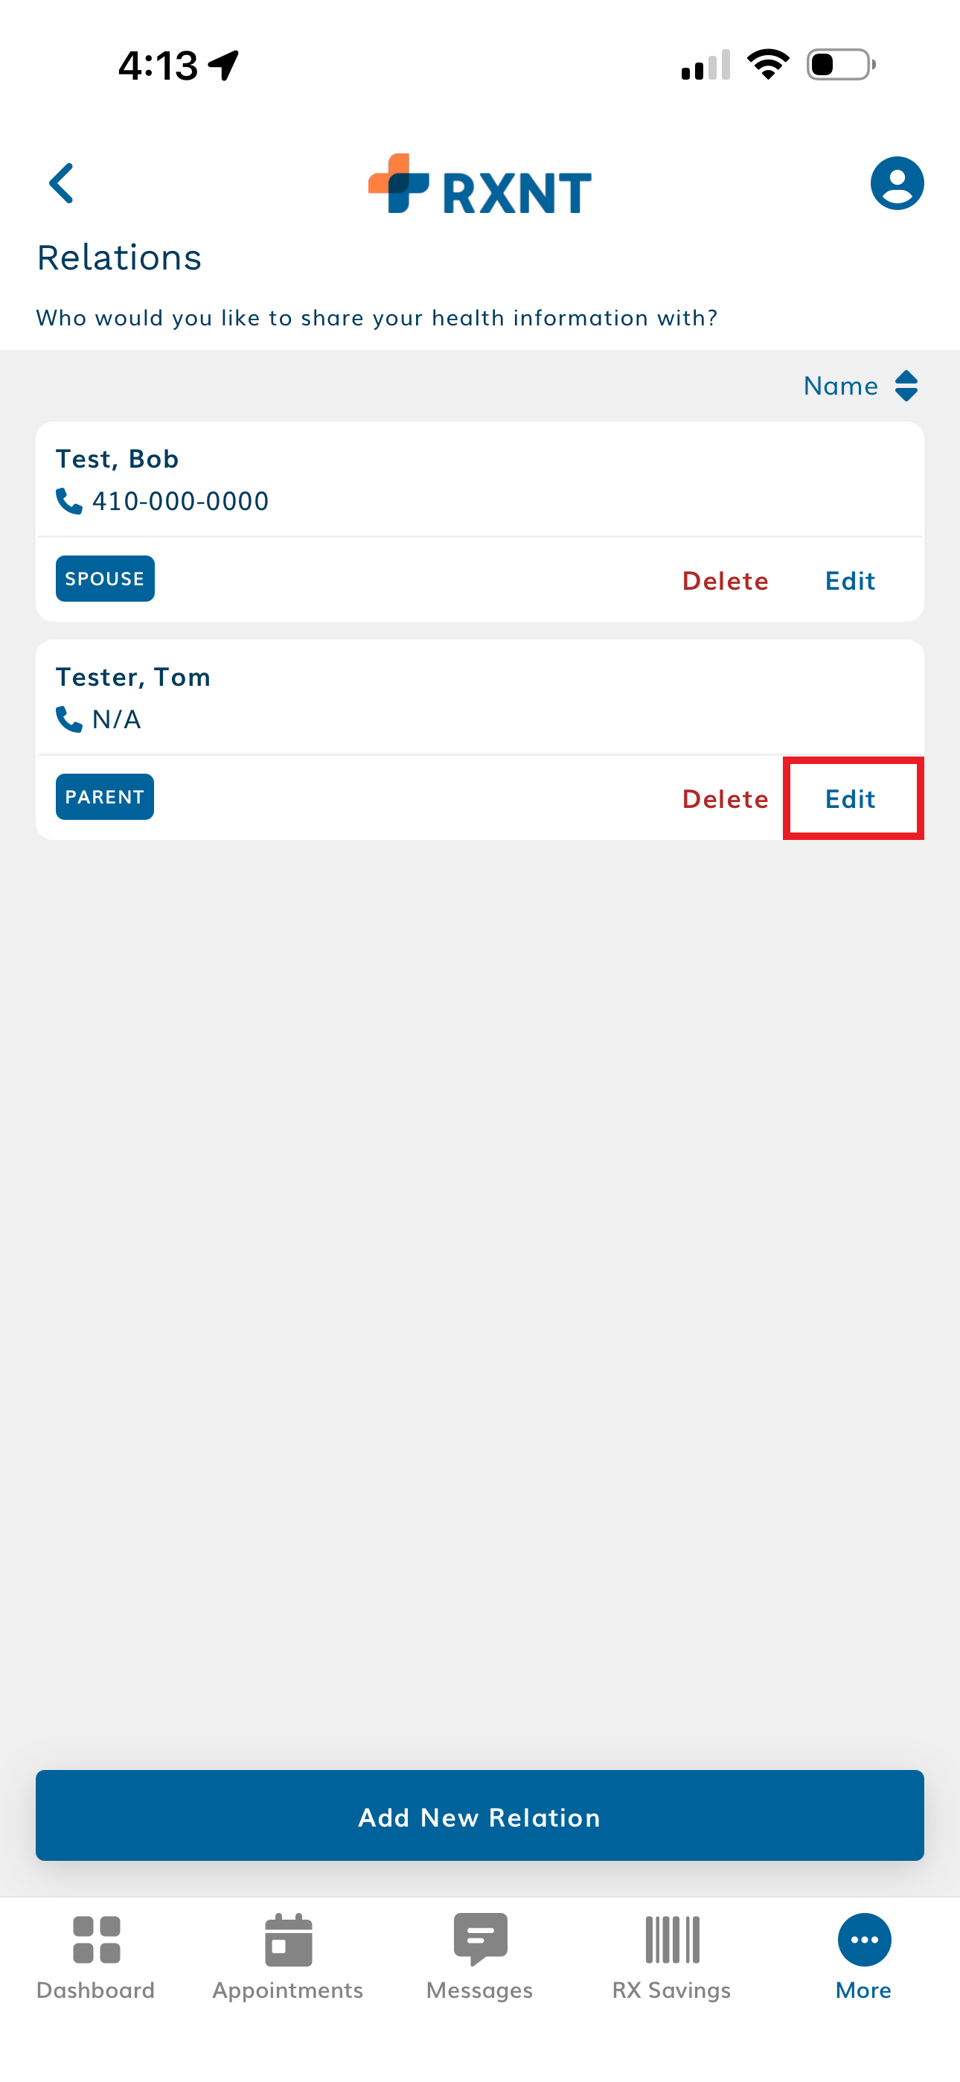Screen dimensions: 960x2082
Task: Tap the RXNT logo
Action: pos(480,184)
